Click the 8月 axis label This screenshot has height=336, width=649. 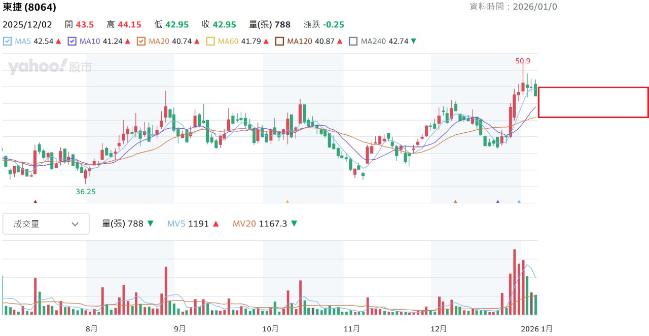pos(91,329)
